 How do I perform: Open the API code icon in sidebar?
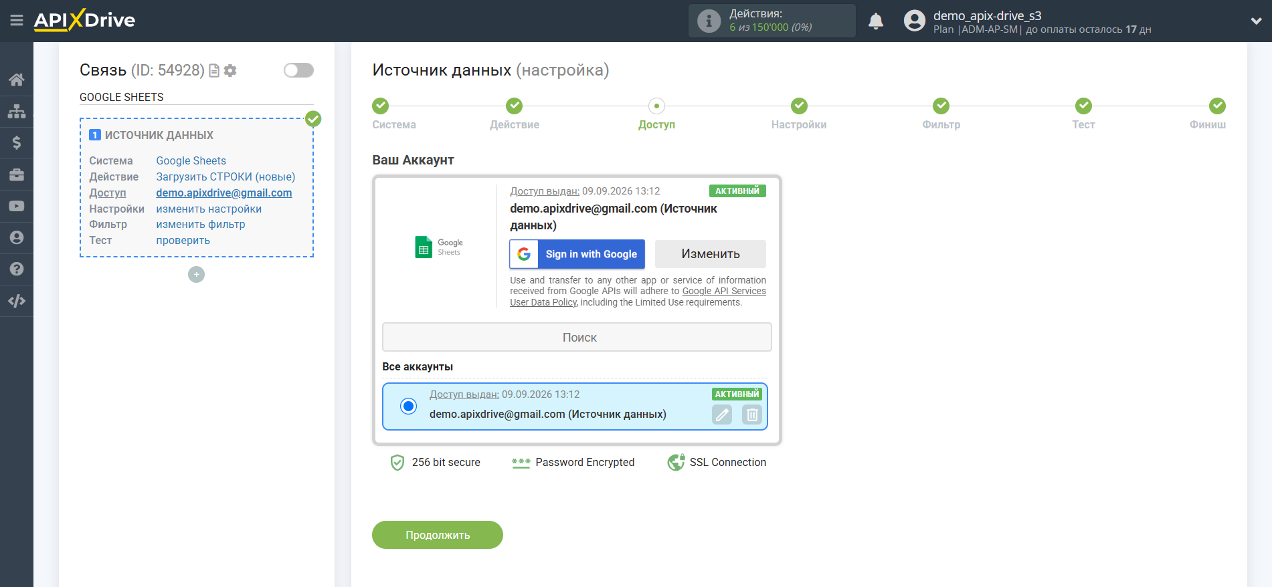pyautogui.click(x=17, y=301)
